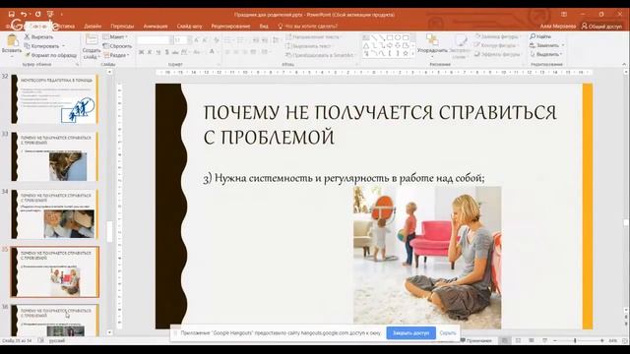Screen dimensions: 630x354
Task: Open Эффекты фигуры shape effects
Action: (x=497, y=54)
